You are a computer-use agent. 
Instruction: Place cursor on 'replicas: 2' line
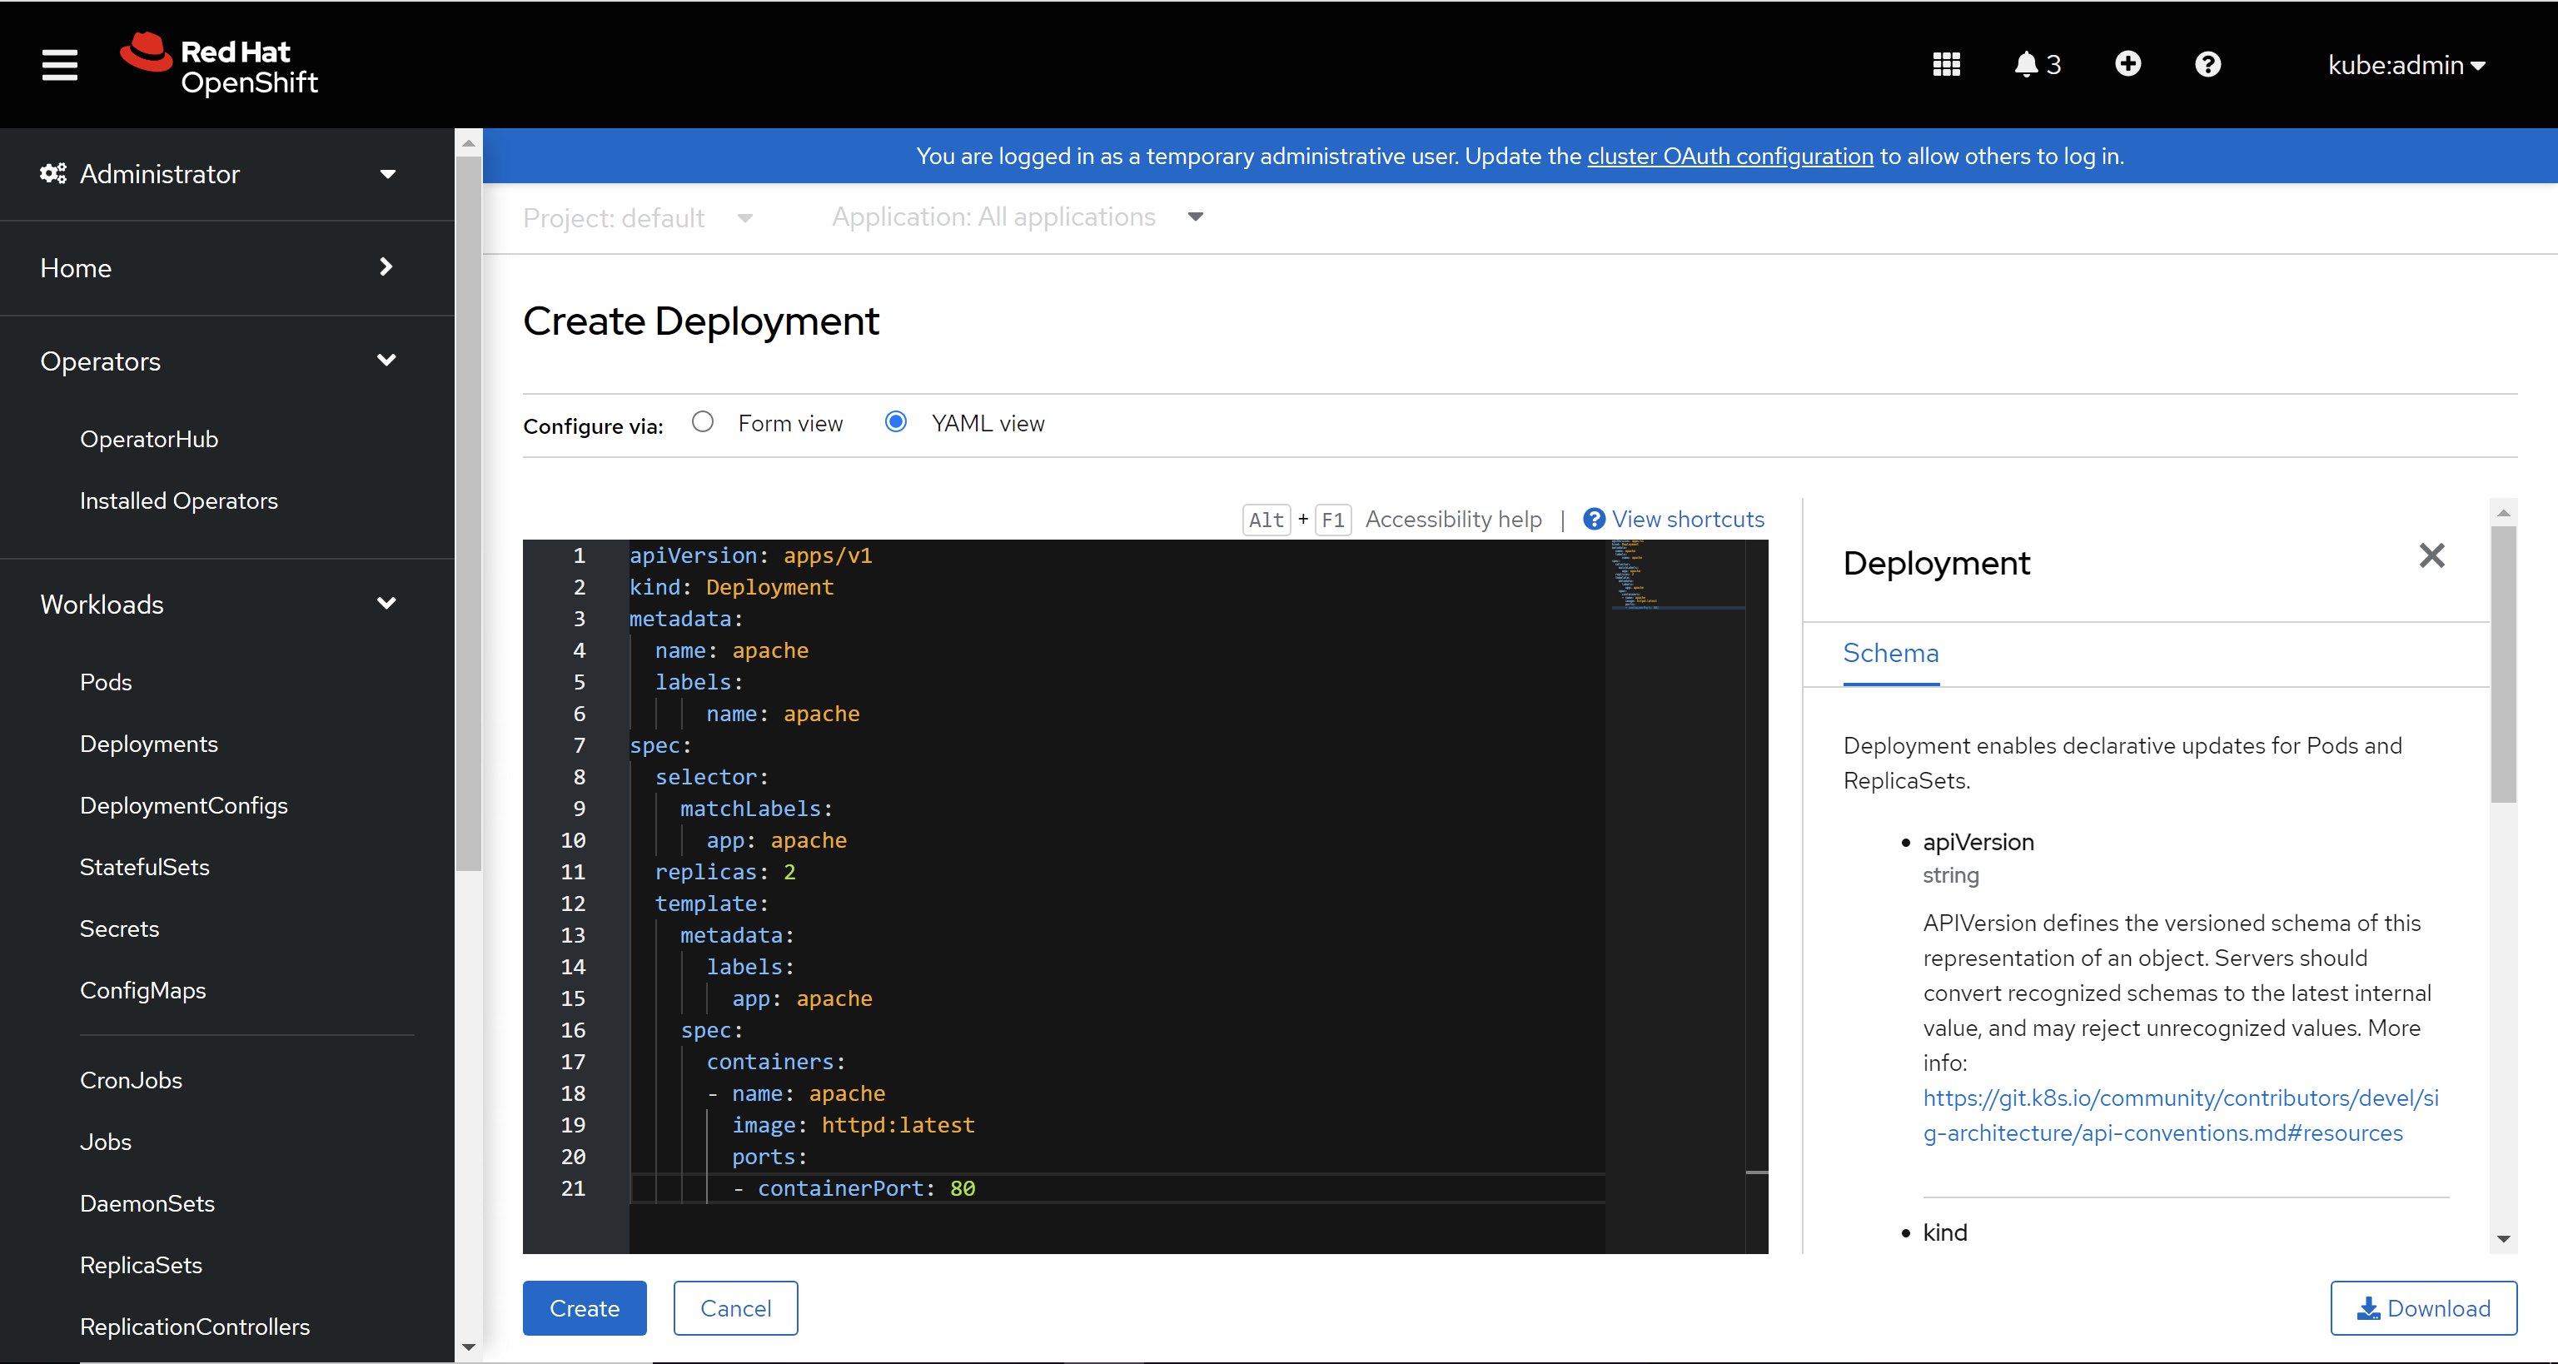click(x=725, y=872)
